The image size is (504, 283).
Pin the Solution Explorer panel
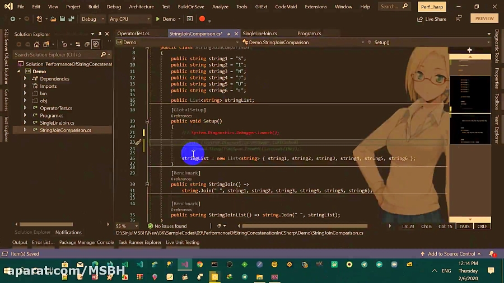(x=100, y=34)
